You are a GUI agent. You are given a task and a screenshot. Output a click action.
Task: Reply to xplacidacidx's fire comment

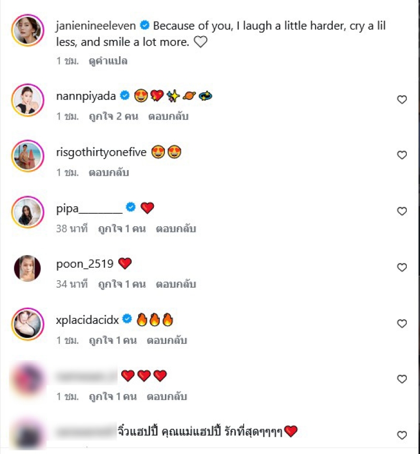pyautogui.click(x=166, y=341)
